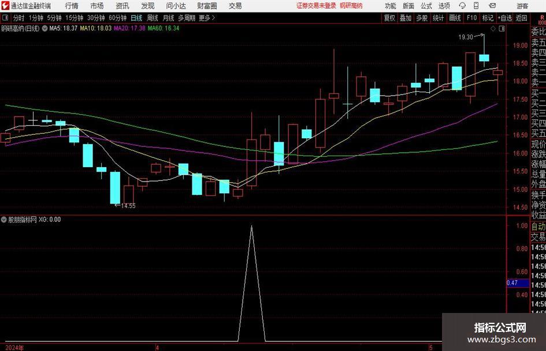This screenshot has height=351, width=546.
Task: Select the 日线 period tab
Action: click(x=136, y=18)
